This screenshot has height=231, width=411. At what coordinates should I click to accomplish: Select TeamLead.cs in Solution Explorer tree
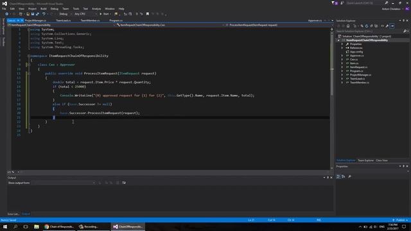click(x=357, y=78)
